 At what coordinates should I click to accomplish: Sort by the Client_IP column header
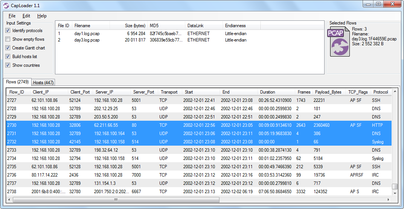49,92
